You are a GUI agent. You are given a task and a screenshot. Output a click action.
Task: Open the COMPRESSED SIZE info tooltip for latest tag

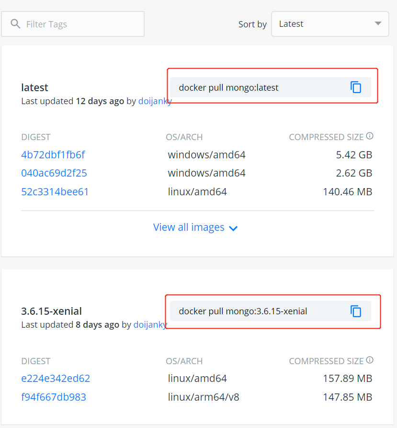click(369, 136)
